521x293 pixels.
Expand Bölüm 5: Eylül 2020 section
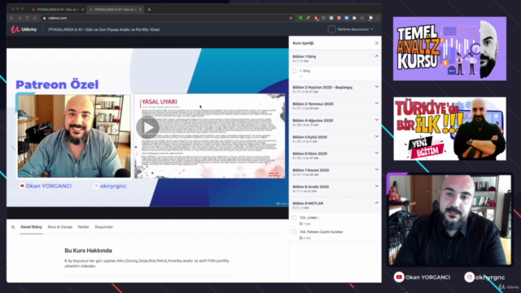click(376, 137)
